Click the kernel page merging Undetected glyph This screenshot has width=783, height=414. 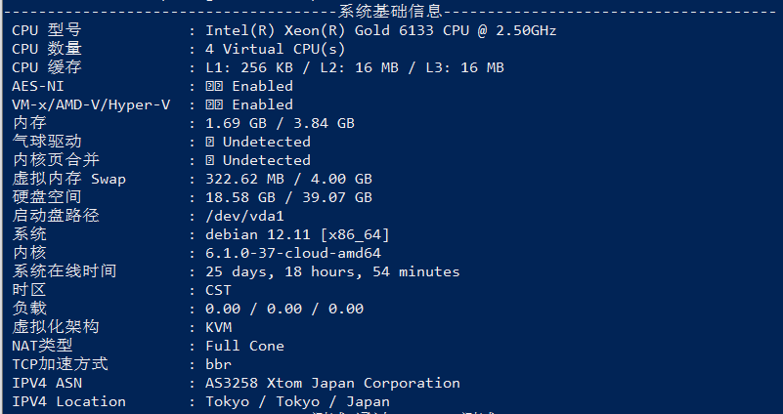(x=210, y=160)
